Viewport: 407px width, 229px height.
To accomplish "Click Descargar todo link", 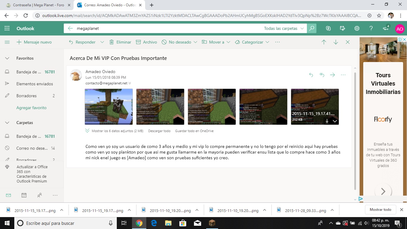I will (x=159, y=131).
